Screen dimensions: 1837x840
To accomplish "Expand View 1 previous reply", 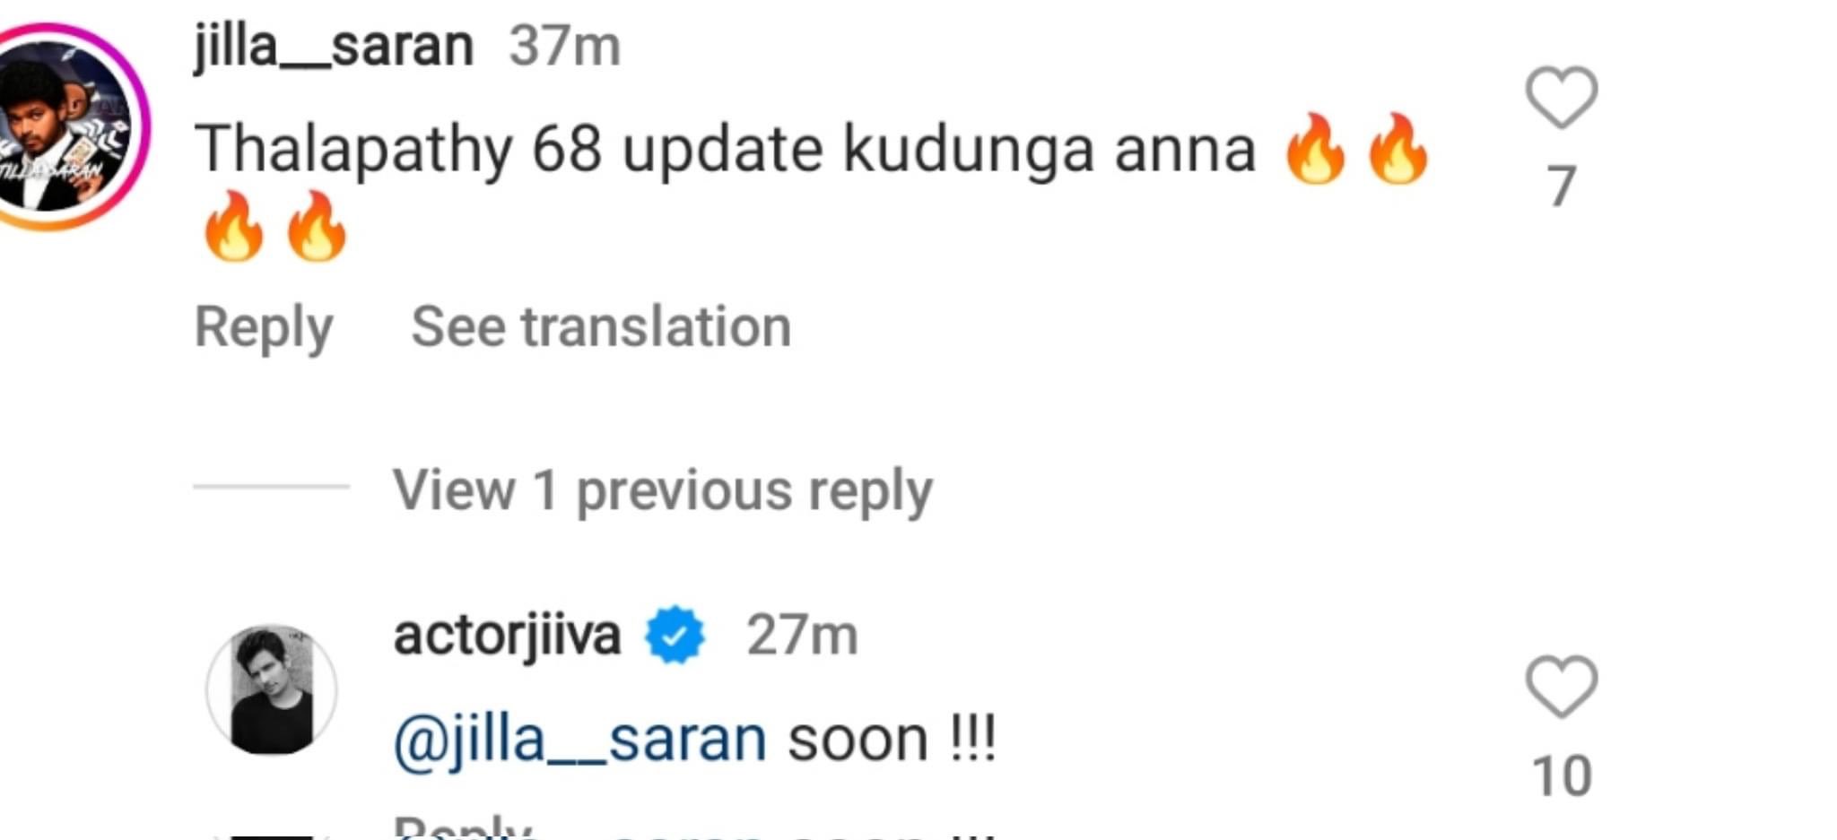I will [663, 490].
